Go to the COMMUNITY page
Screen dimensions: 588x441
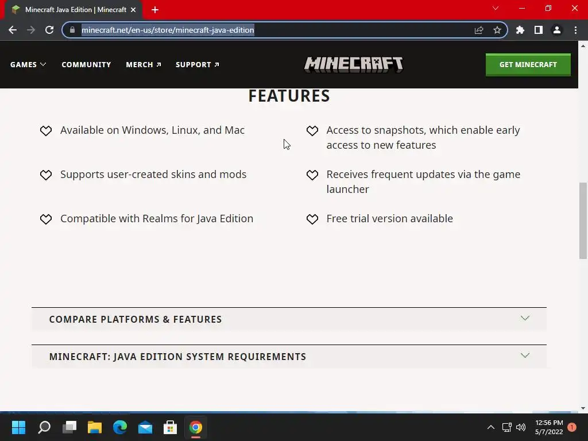click(86, 64)
